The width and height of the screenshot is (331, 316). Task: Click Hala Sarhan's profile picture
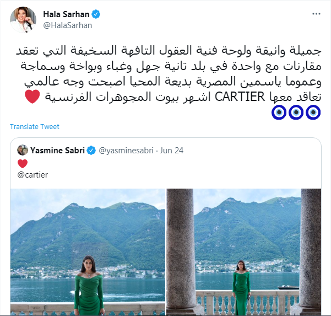coord(23,20)
